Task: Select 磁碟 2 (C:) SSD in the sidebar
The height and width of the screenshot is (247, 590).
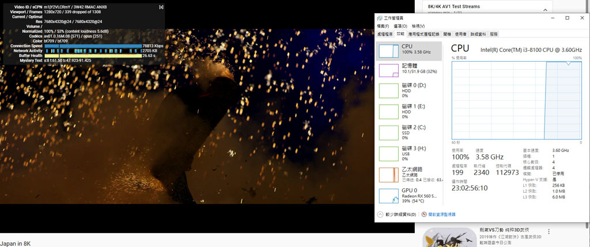Action: tap(409, 132)
